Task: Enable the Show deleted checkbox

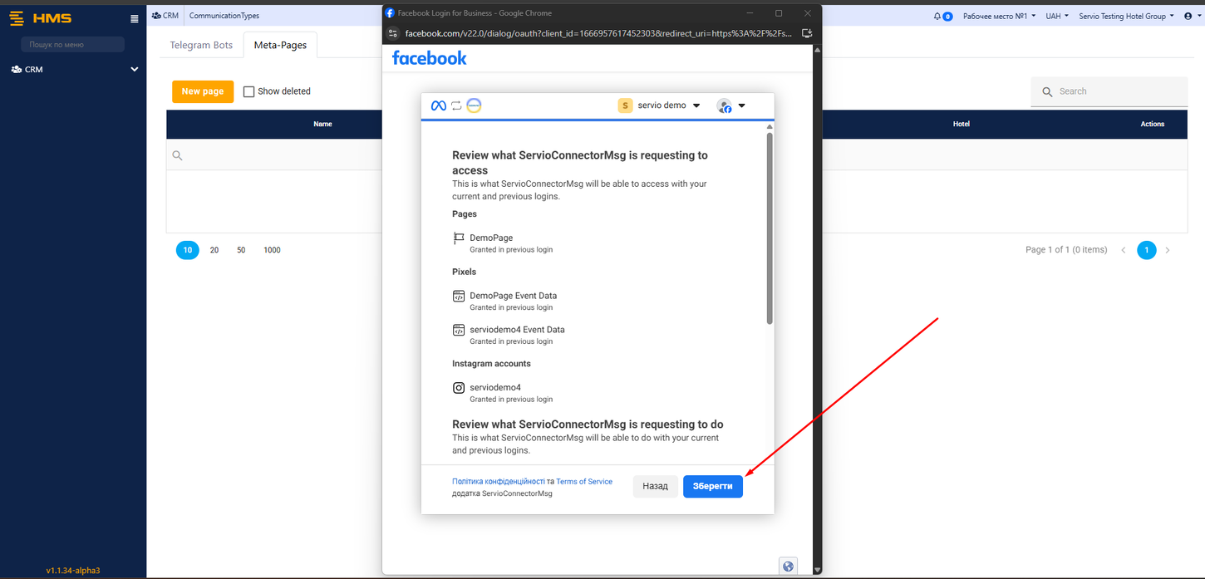Action: [x=248, y=91]
